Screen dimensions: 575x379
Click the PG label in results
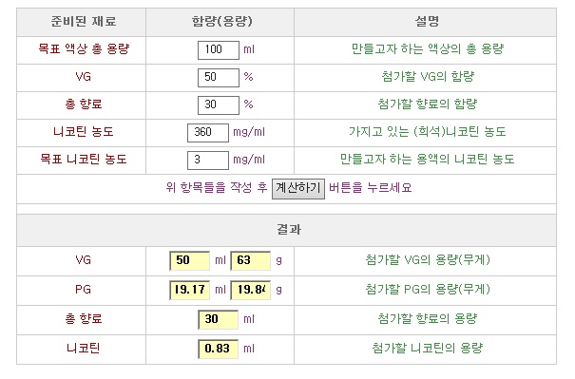(83, 290)
